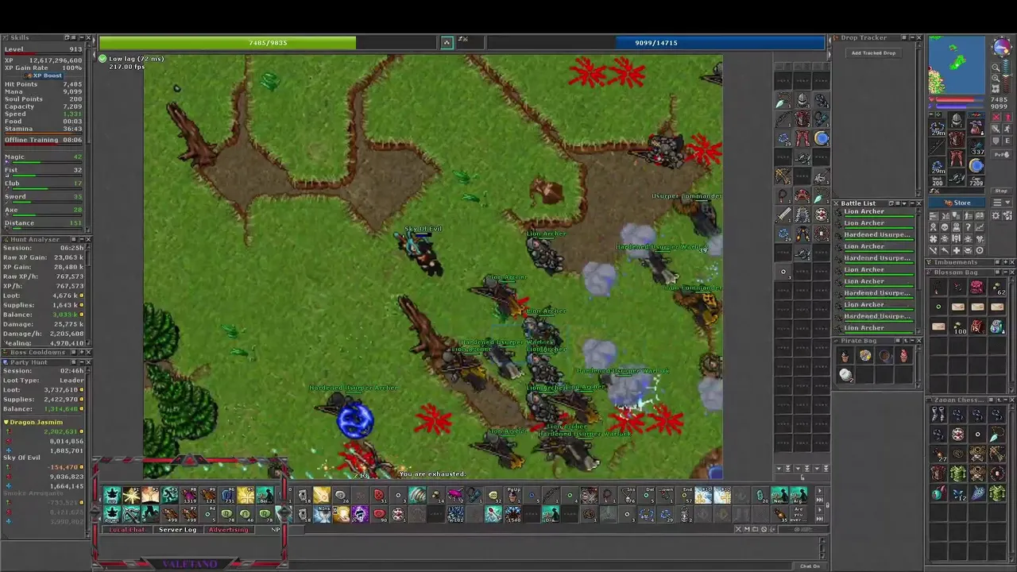Open the menu dropdown next to Store
This screenshot has width=1017, height=572.
pos(1002,203)
